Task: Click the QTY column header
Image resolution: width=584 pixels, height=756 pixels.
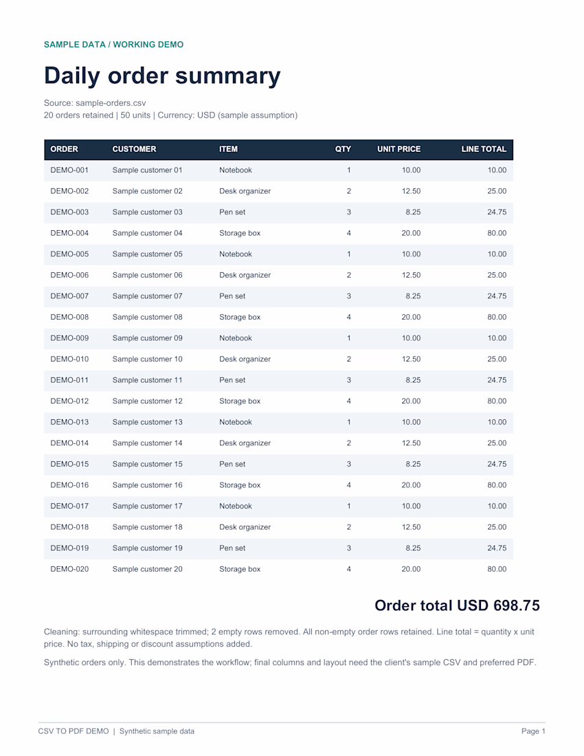Action: pos(343,149)
